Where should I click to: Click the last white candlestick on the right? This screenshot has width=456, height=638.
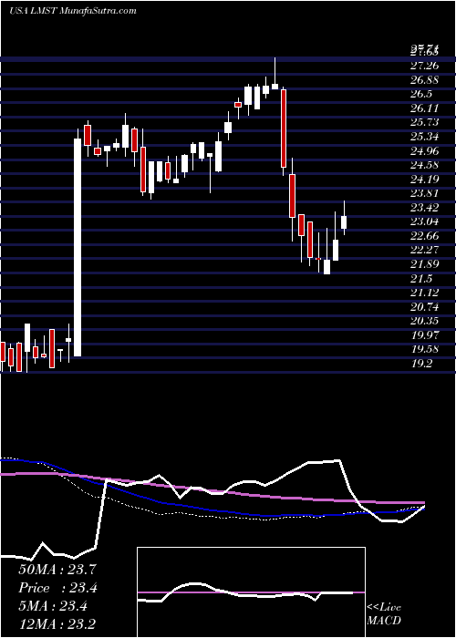344,222
